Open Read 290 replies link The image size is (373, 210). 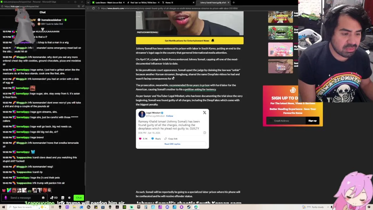coord(172,144)
